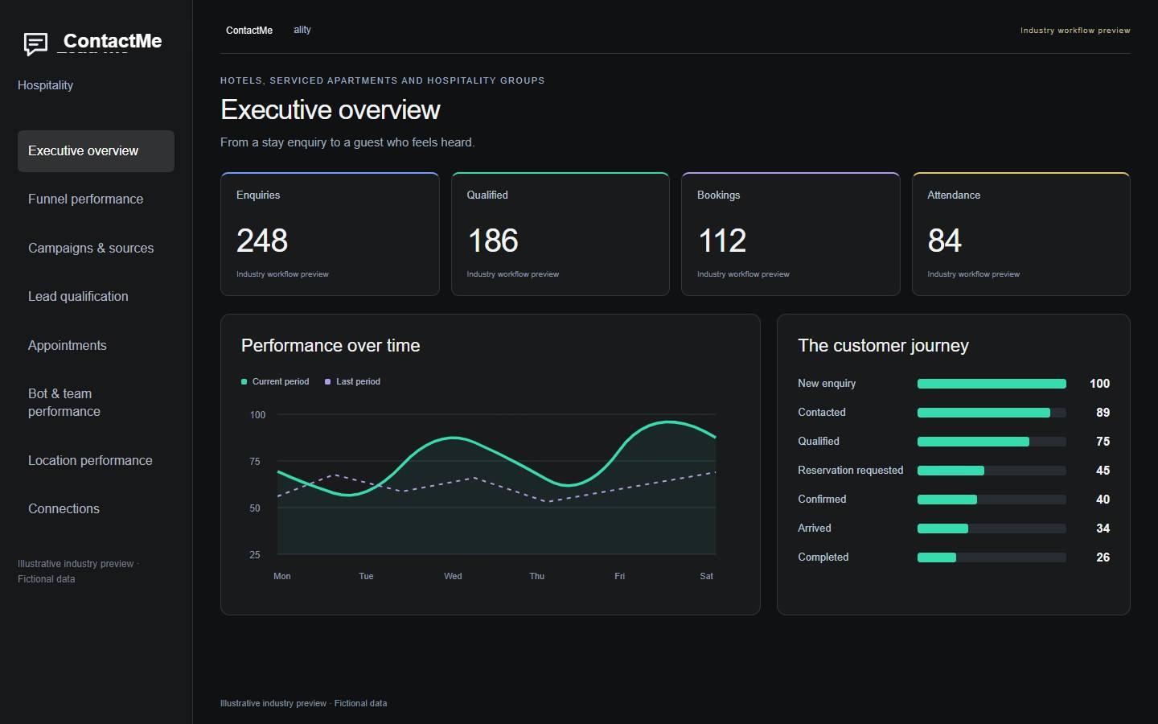Click the Performance over time heading
This screenshot has width=1158, height=724.
coord(331,346)
